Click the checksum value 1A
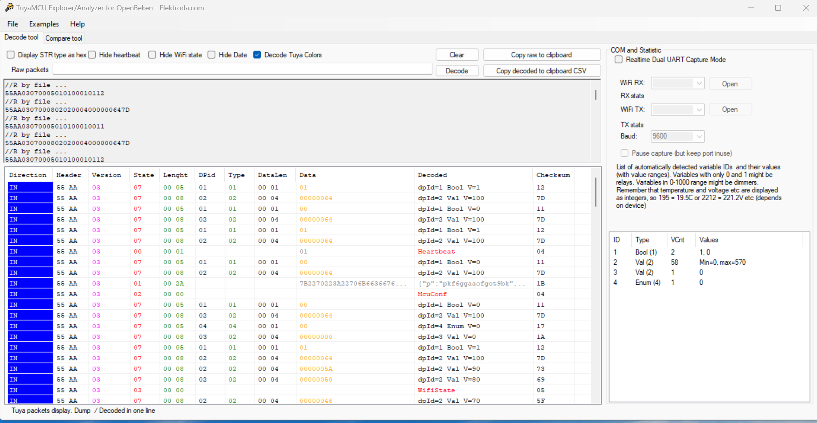Viewport: 817px width, 423px height. (x=540, y=337)
